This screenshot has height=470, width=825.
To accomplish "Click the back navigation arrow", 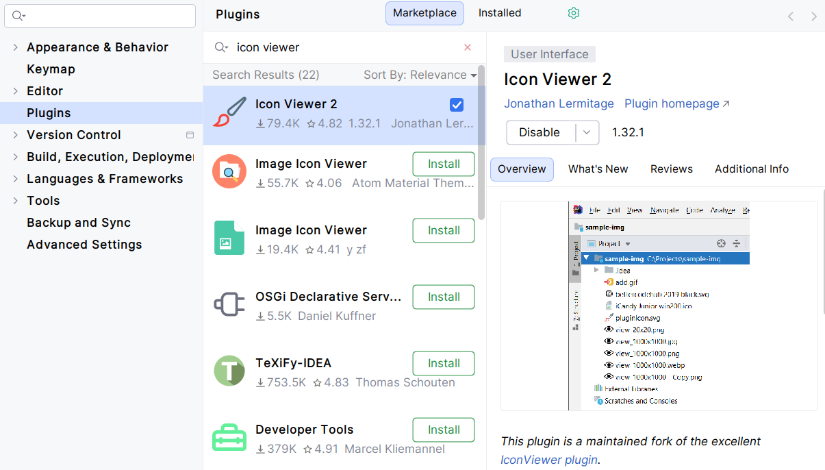I will (x=790, y=16).
